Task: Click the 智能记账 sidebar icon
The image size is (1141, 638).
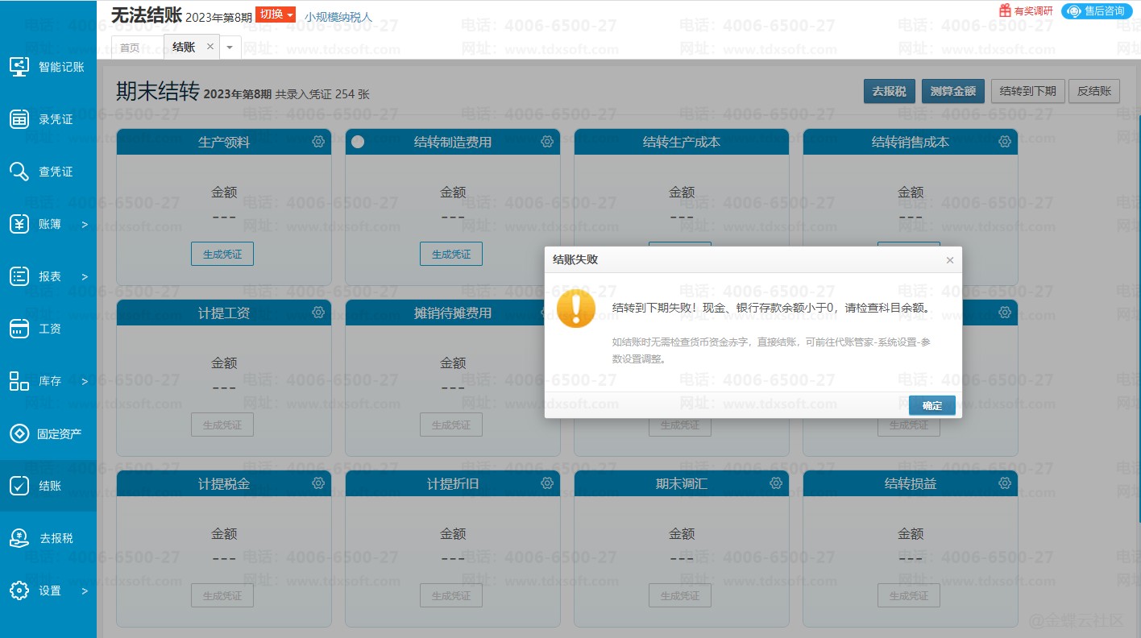Action: (19, 67)
